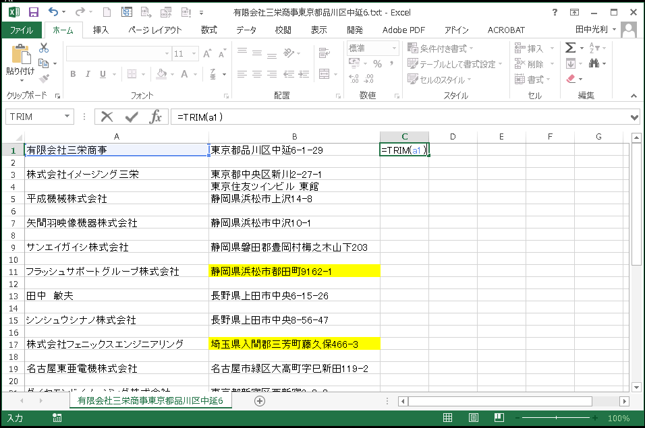Save the workbook with the floppy disk icon

[33, 12]
